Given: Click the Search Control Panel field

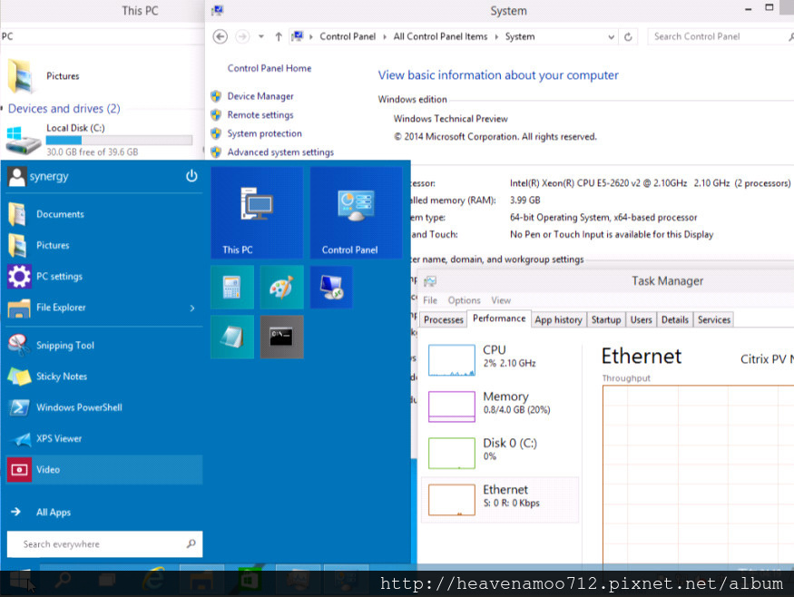Looking at the screenshot, I should [x=720, y=36].
